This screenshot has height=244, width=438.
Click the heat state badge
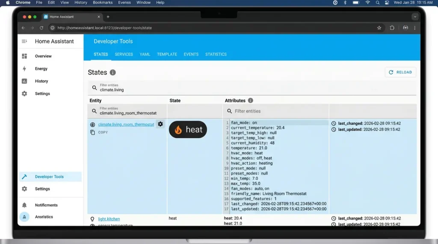tap(188, 130)
